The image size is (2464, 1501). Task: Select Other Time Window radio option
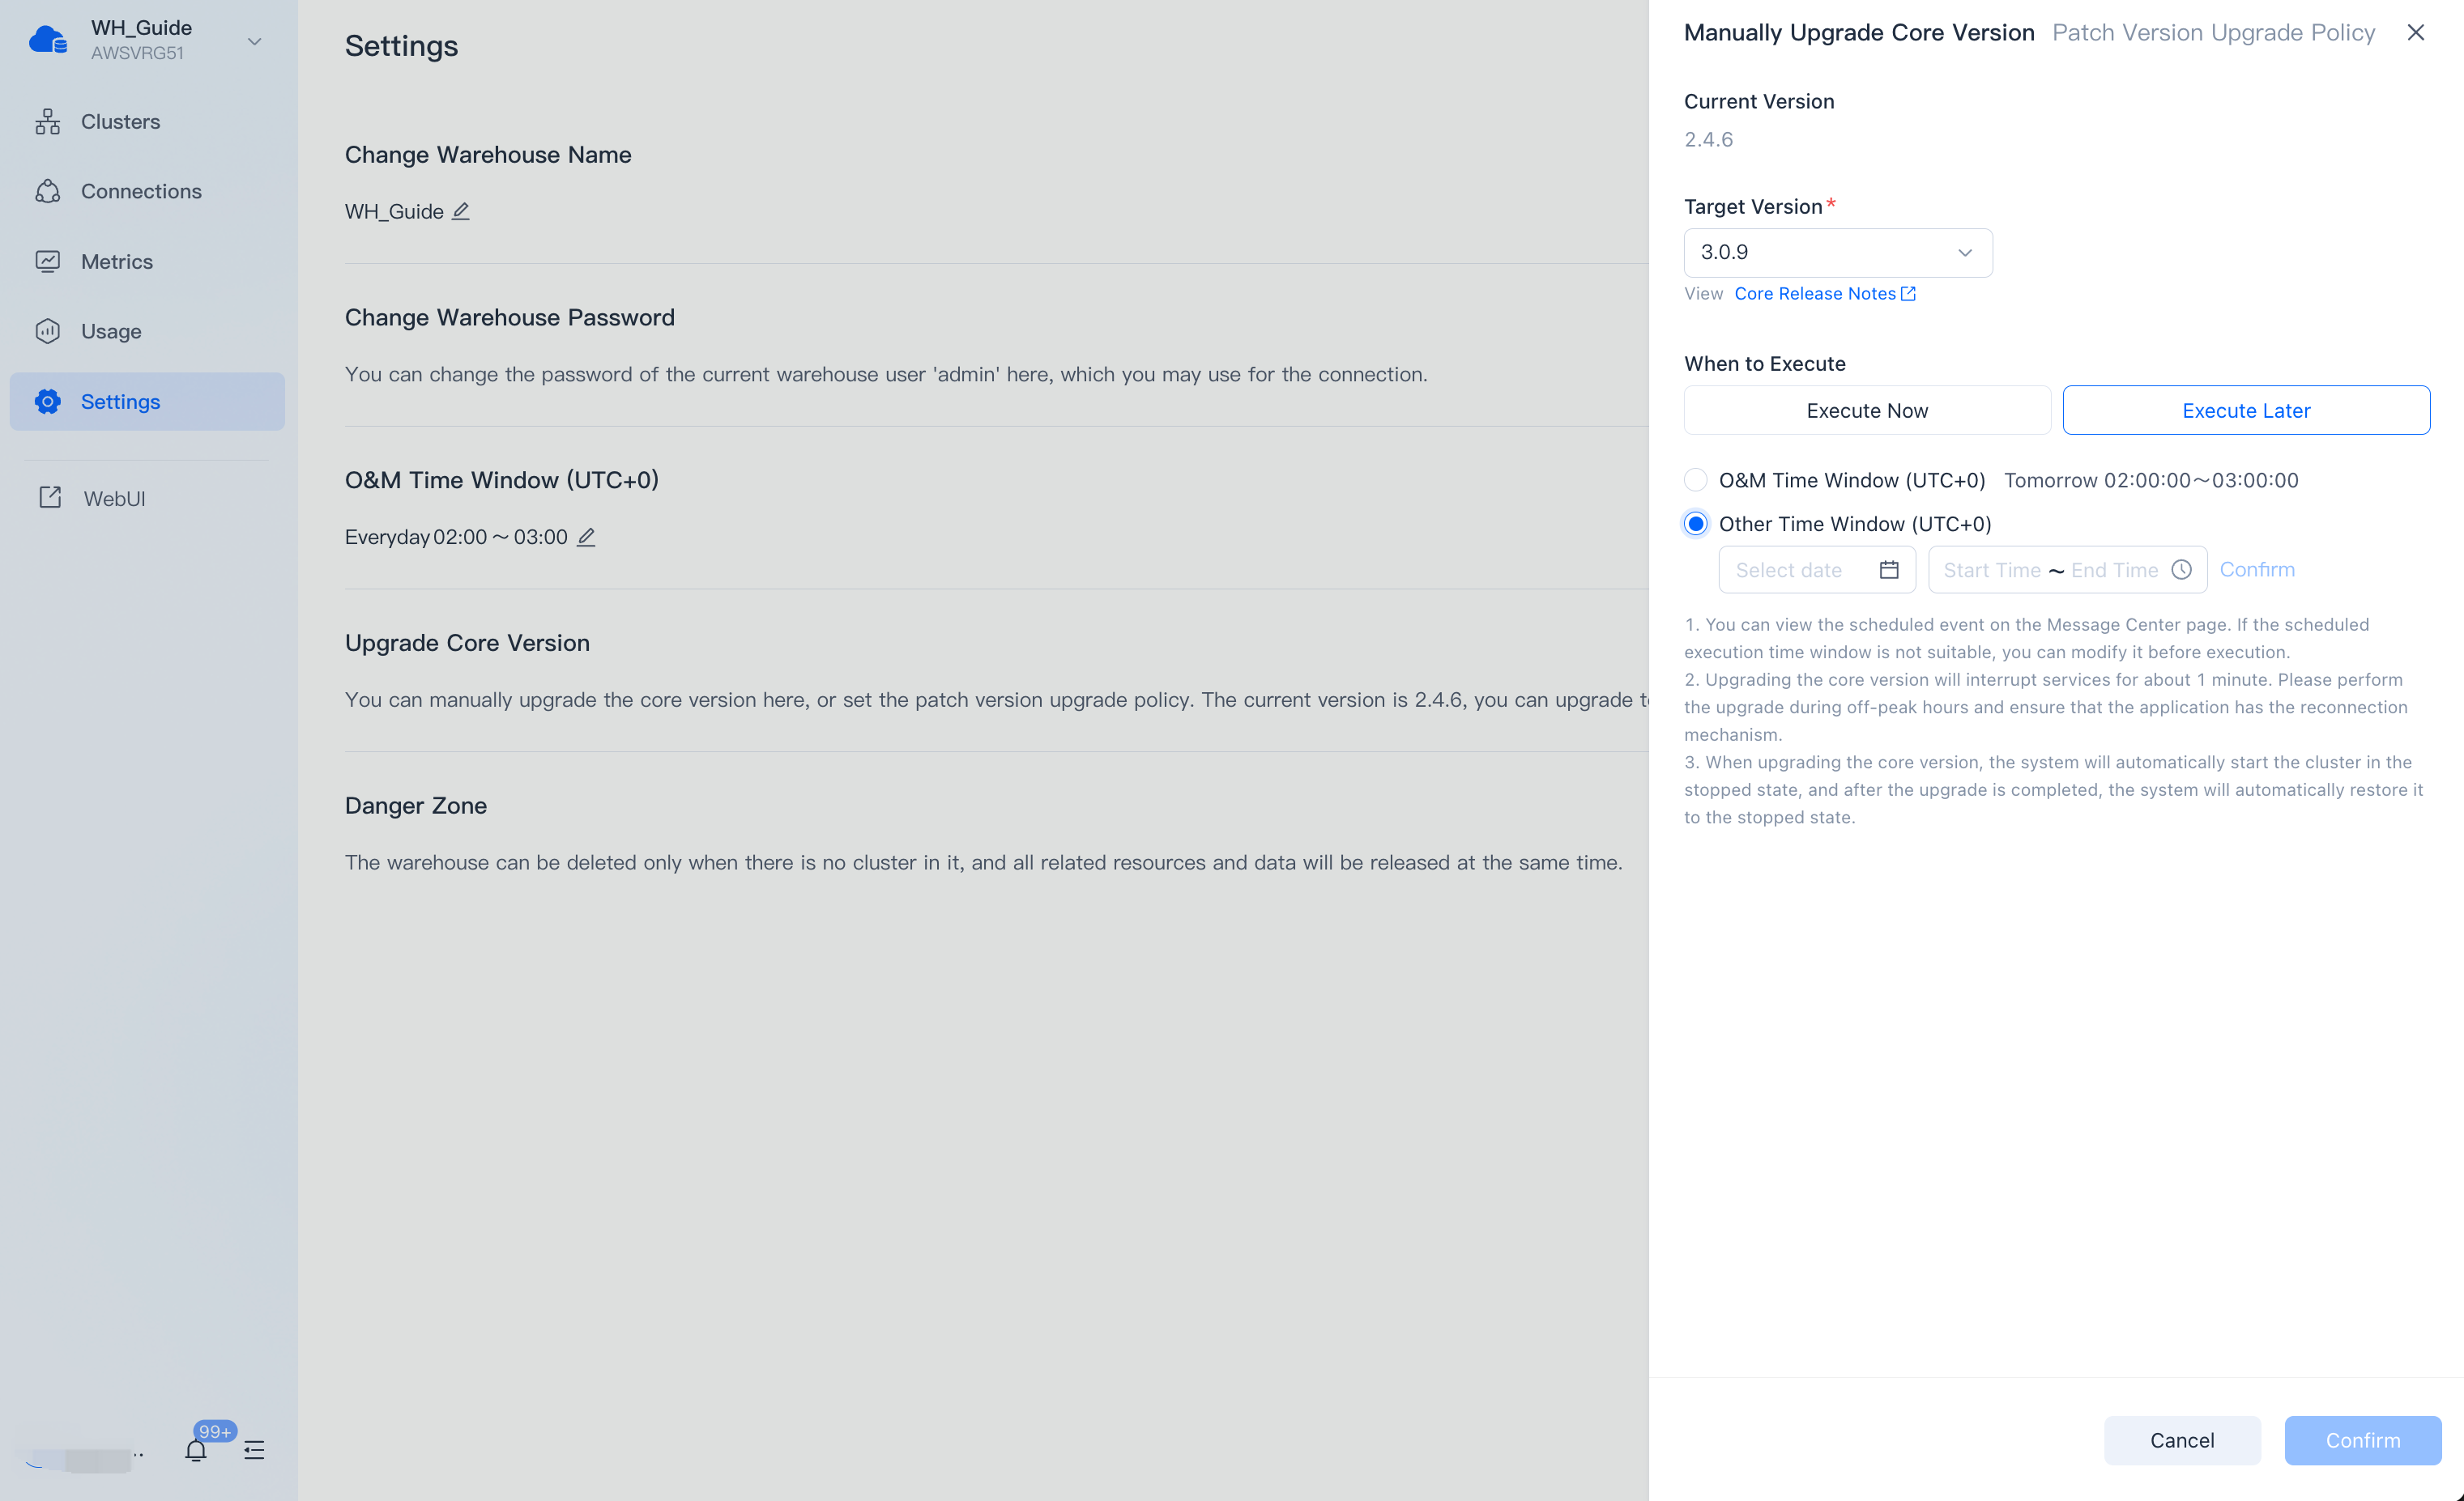pyautogui.click(x=1695, y=524)
